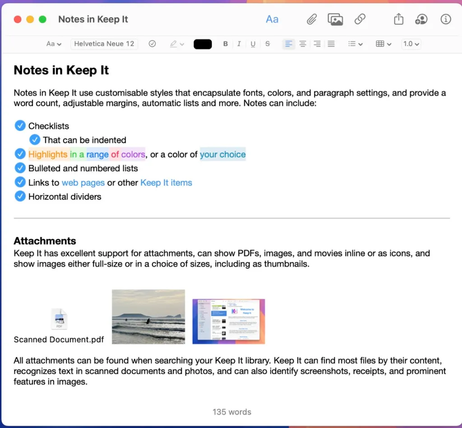Screen dimensions: 462x428
Task: Toggle strikethrough formatting
Action: tap(268, 44)
